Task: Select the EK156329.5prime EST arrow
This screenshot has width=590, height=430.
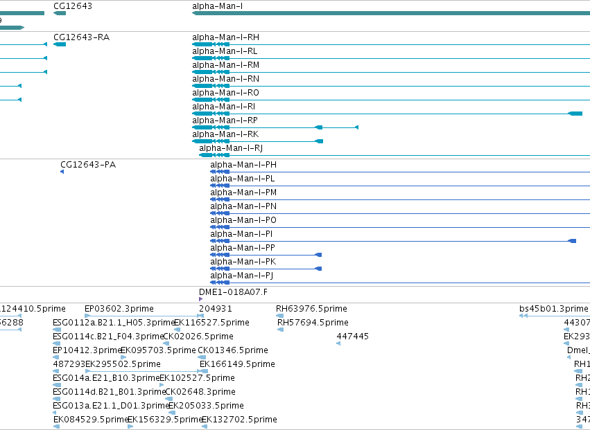Action: [x=130, y=427]
